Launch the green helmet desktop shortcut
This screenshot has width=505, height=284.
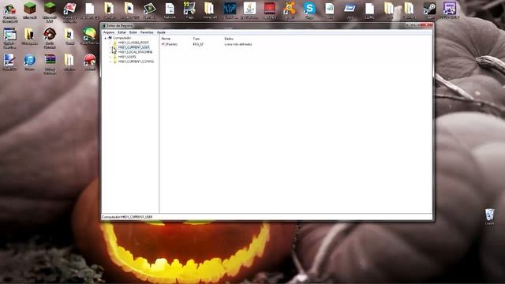tap(89, 34)
